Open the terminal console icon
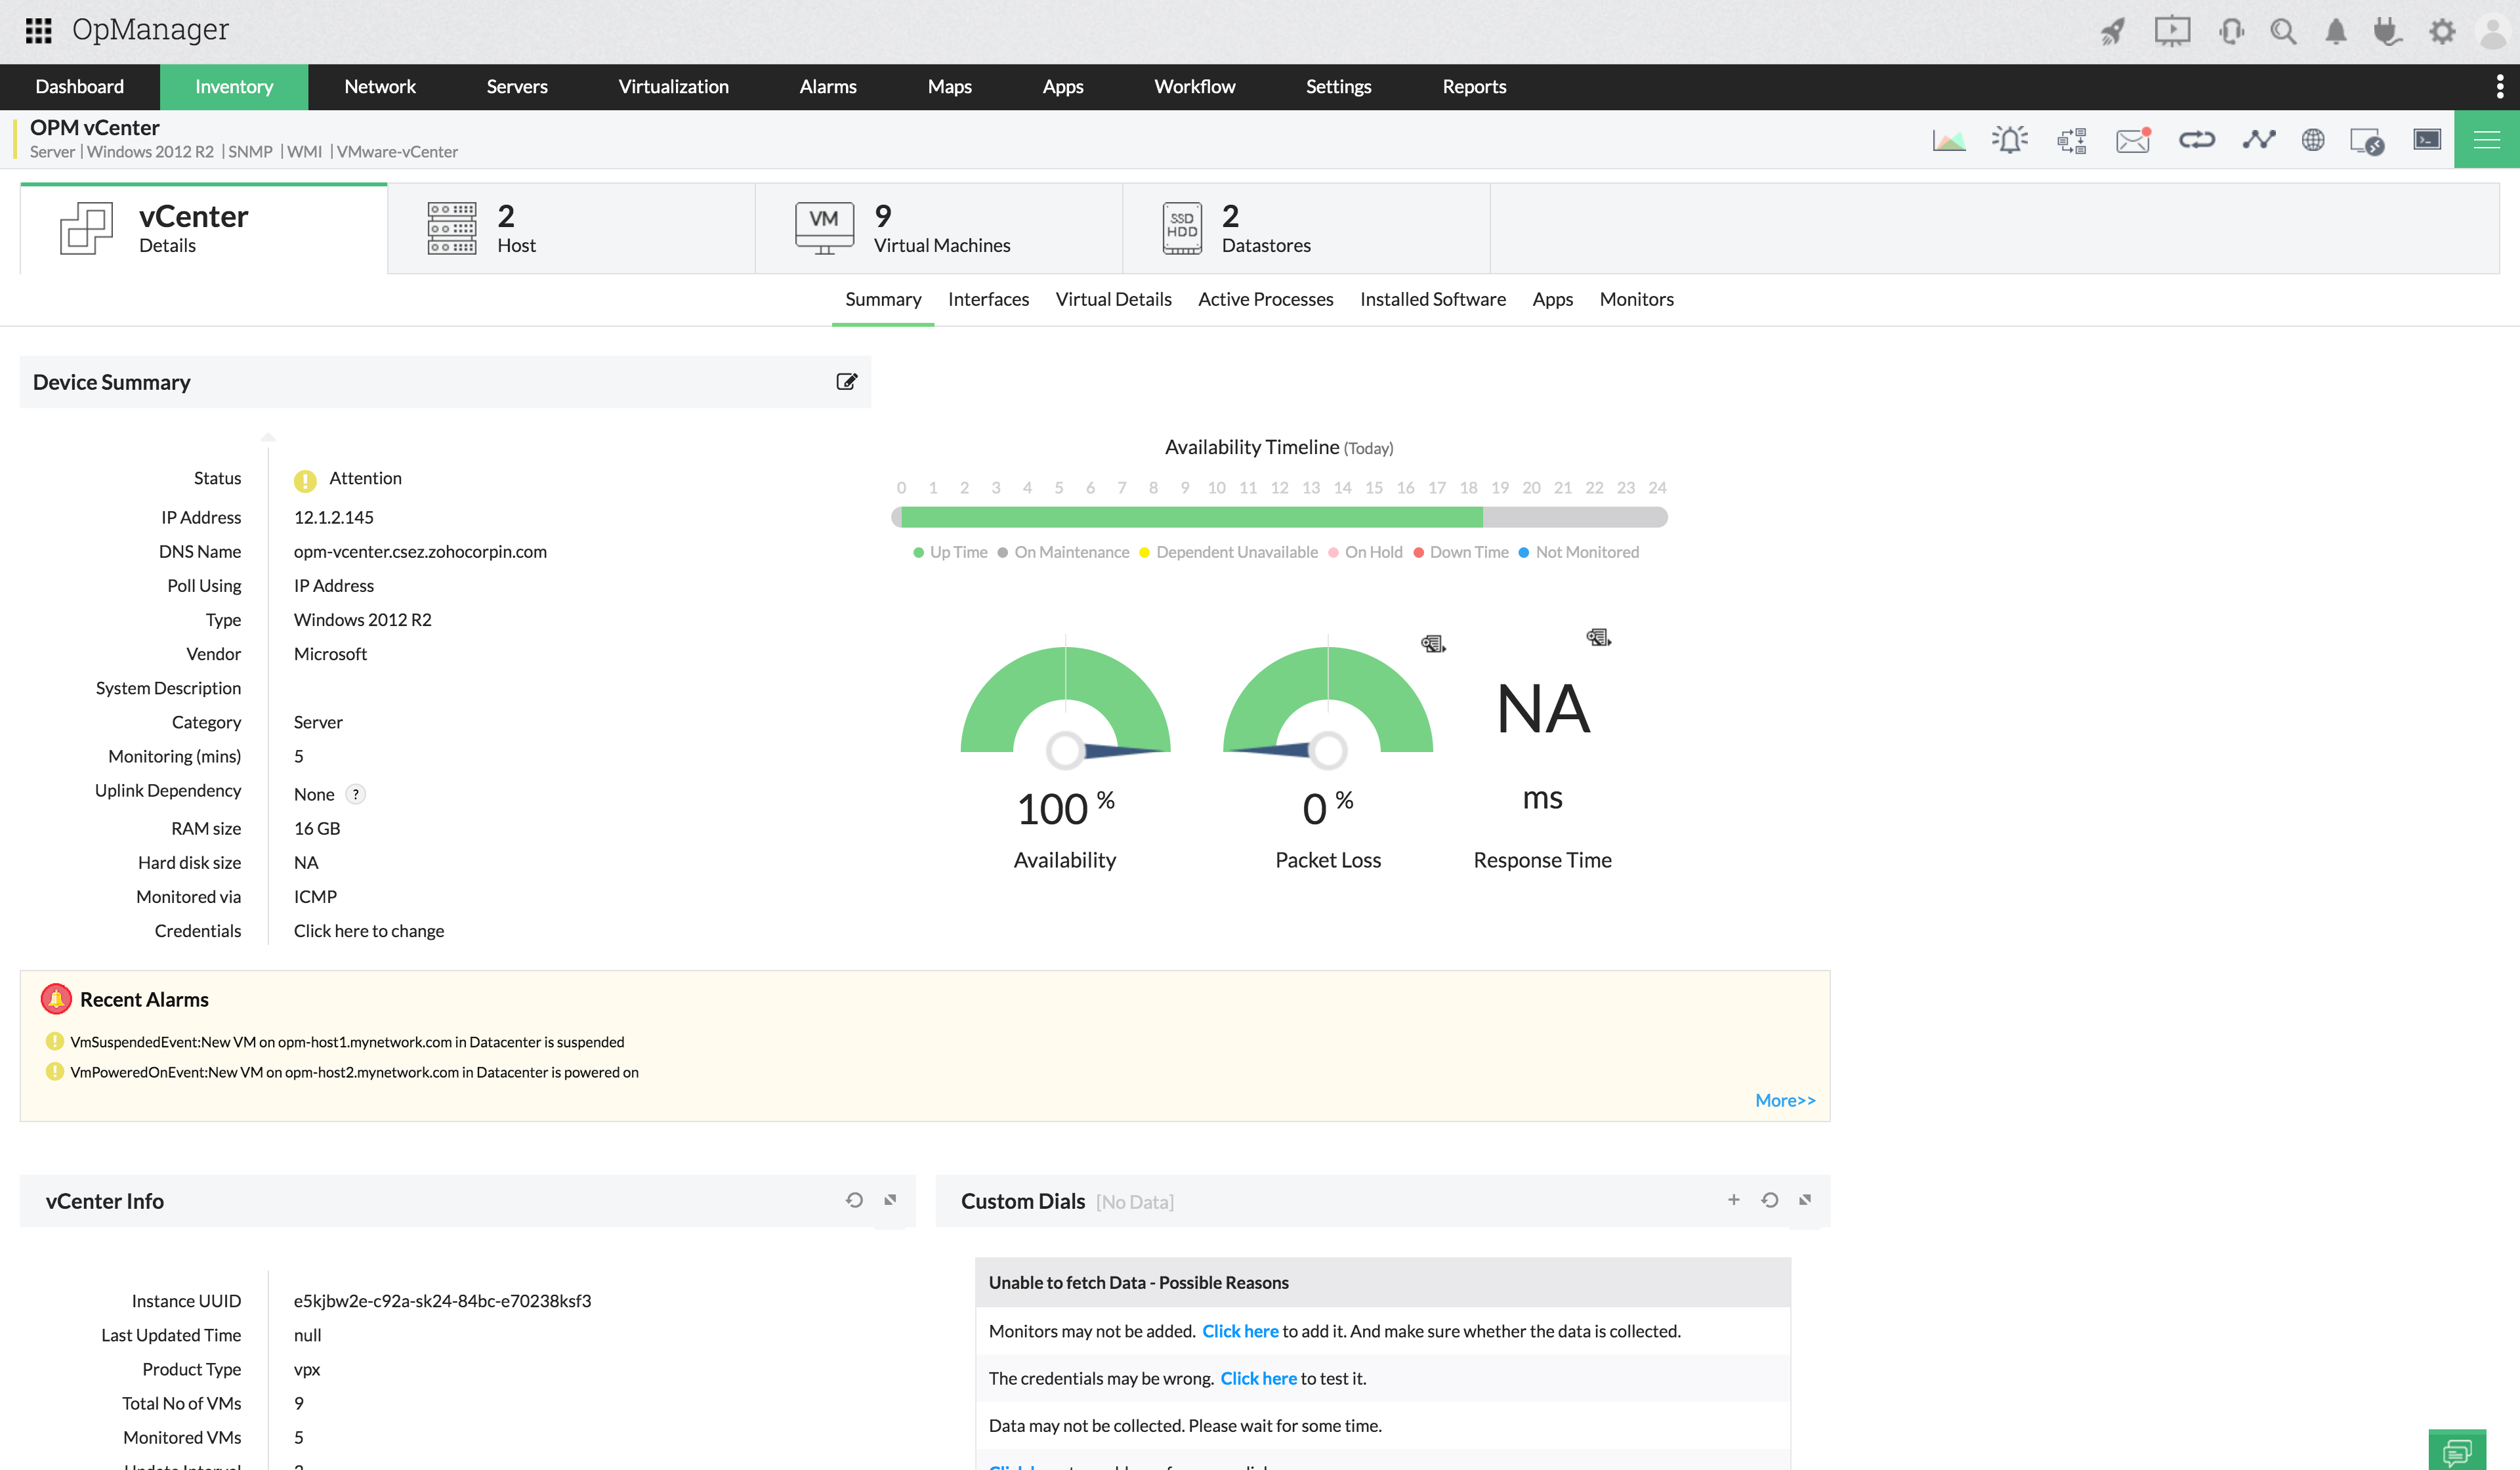This screenshot has width=2520, height=1470. pos(2427,140)
